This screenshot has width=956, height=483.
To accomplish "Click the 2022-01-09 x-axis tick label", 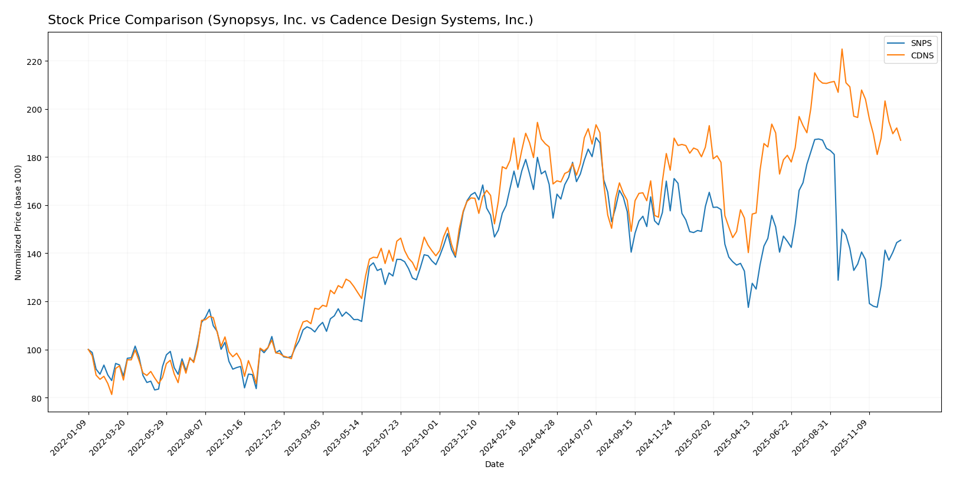I will coord(71,438).
